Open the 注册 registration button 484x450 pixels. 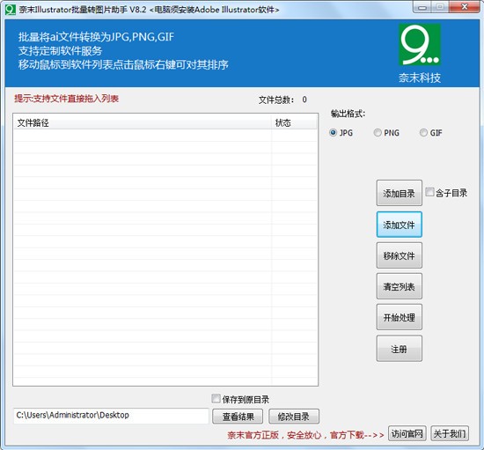point(400,349)
